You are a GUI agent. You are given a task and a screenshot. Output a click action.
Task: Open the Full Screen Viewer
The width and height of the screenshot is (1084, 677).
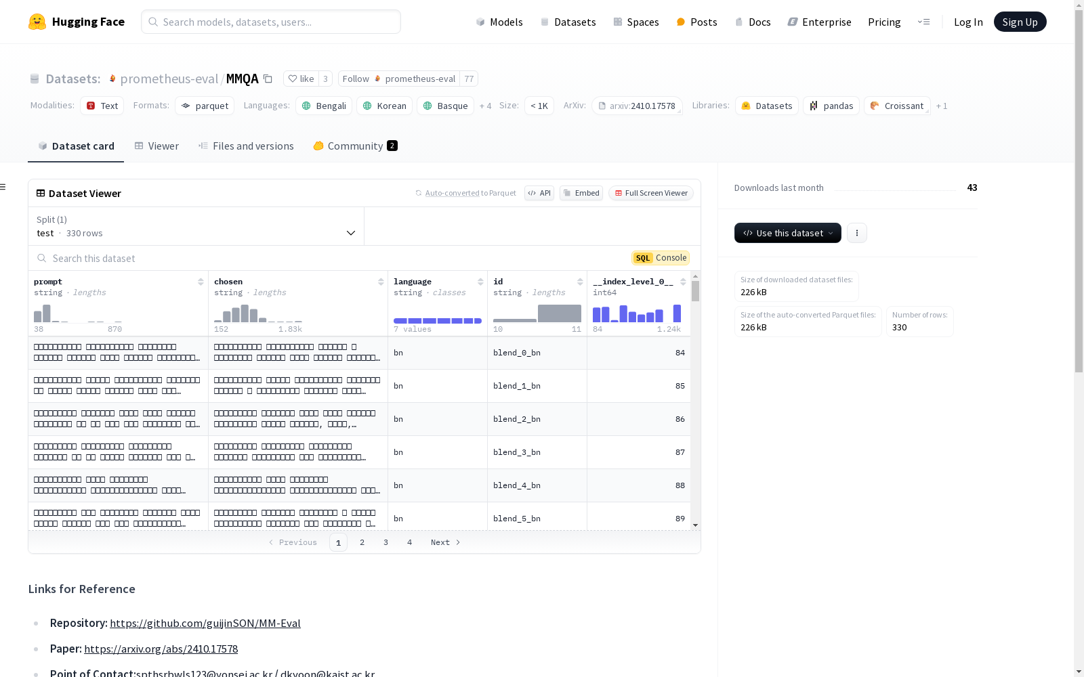(650, 193)
